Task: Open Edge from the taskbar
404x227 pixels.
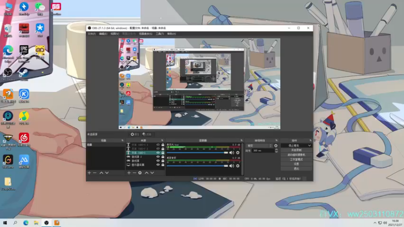Action: pyautogui.click(x=26, y=223)
